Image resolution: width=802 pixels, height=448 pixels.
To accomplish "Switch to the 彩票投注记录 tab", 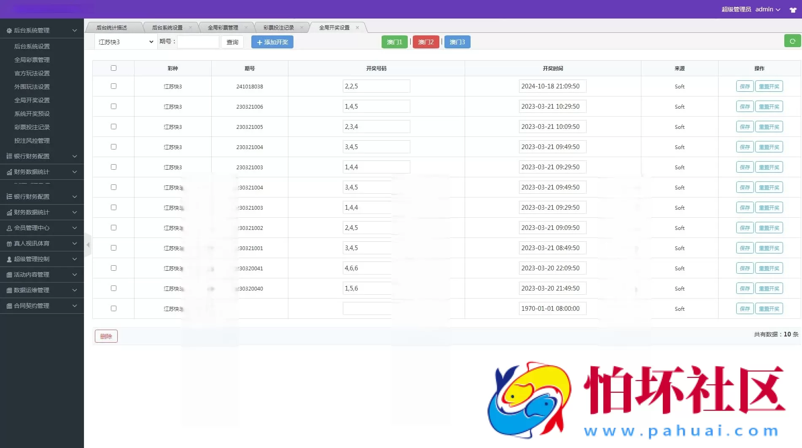I will 278,28.
